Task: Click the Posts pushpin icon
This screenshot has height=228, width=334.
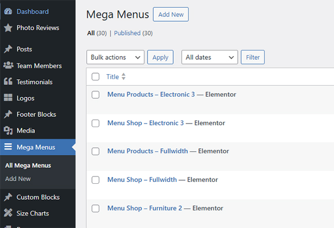Action: click(8, 49)
